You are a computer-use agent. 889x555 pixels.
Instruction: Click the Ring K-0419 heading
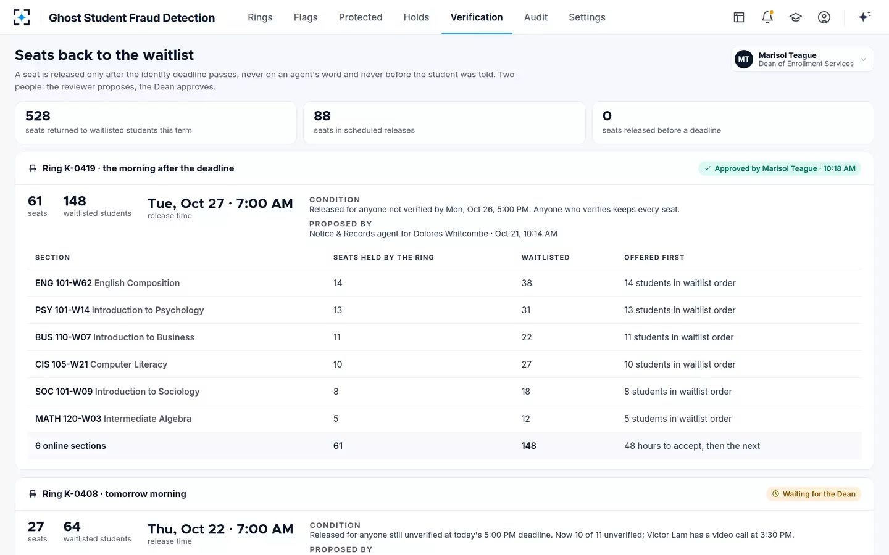coord(138,168)
